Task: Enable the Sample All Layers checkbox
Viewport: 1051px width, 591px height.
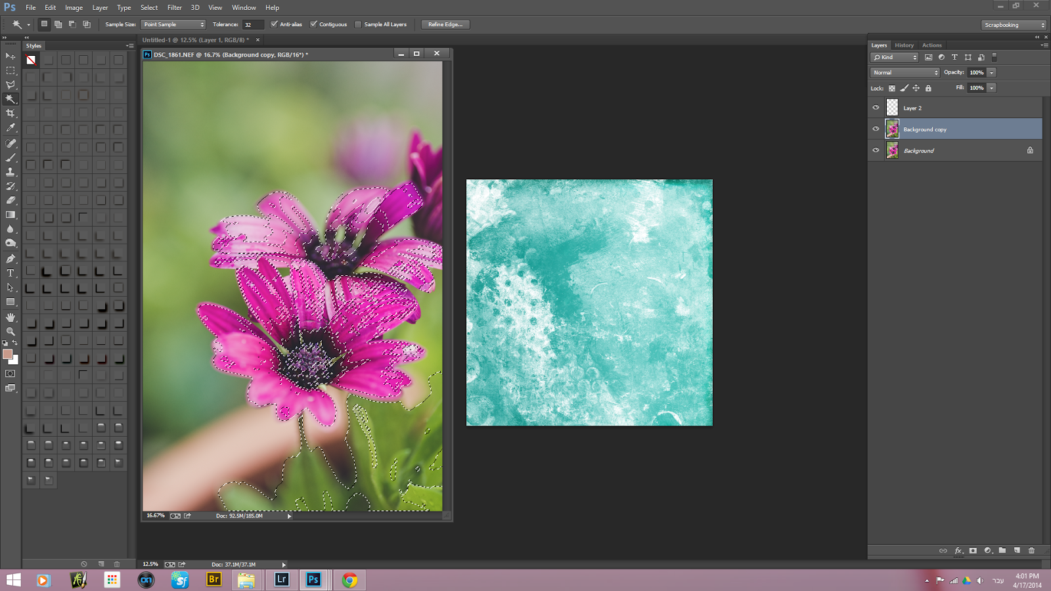Action: 358,24
